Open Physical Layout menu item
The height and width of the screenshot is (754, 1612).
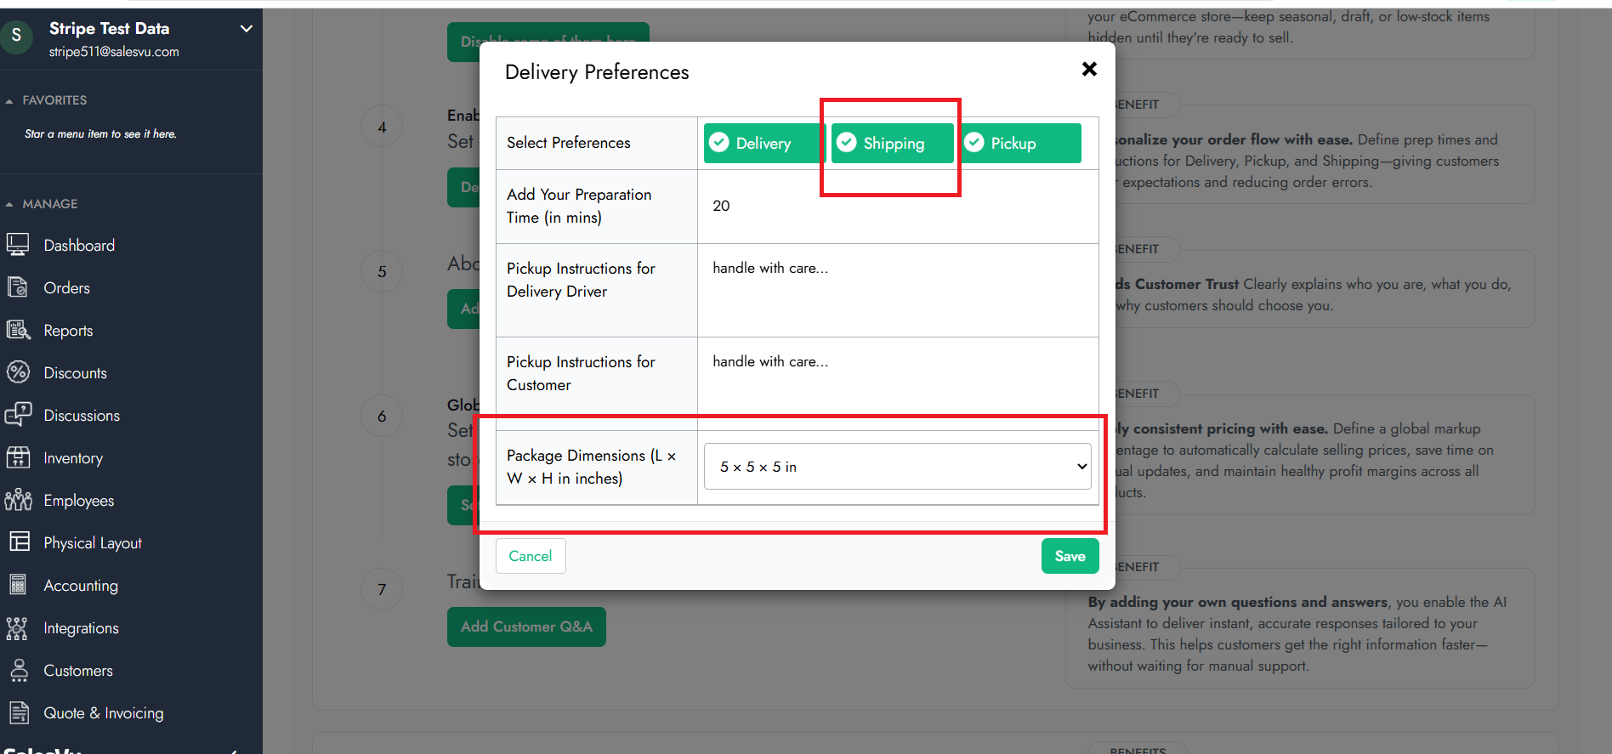(x=93, y=542)
